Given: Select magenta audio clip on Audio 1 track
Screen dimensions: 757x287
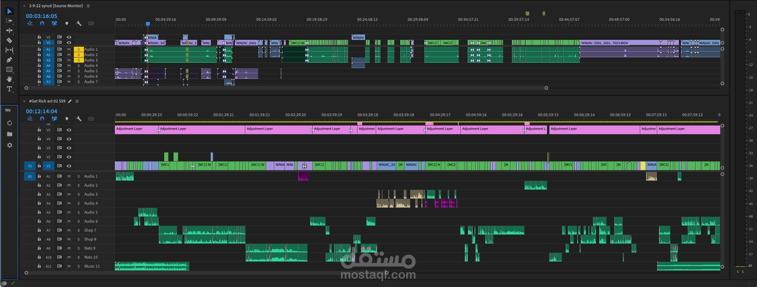Looking at the screenshot, I should [303, 176].
